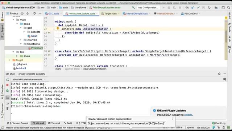This screenshot has width=232, height=131.
Task: Open the Favorites side panel
Action: [x=2, y=92]
